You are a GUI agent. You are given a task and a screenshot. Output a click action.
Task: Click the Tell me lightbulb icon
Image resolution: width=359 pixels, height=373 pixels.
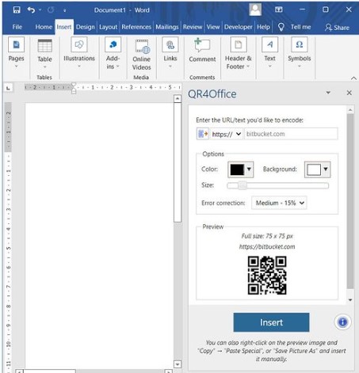coord(281,27)
